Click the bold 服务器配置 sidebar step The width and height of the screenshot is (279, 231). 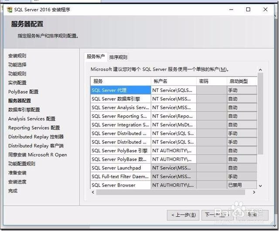[x=20, y=100]
